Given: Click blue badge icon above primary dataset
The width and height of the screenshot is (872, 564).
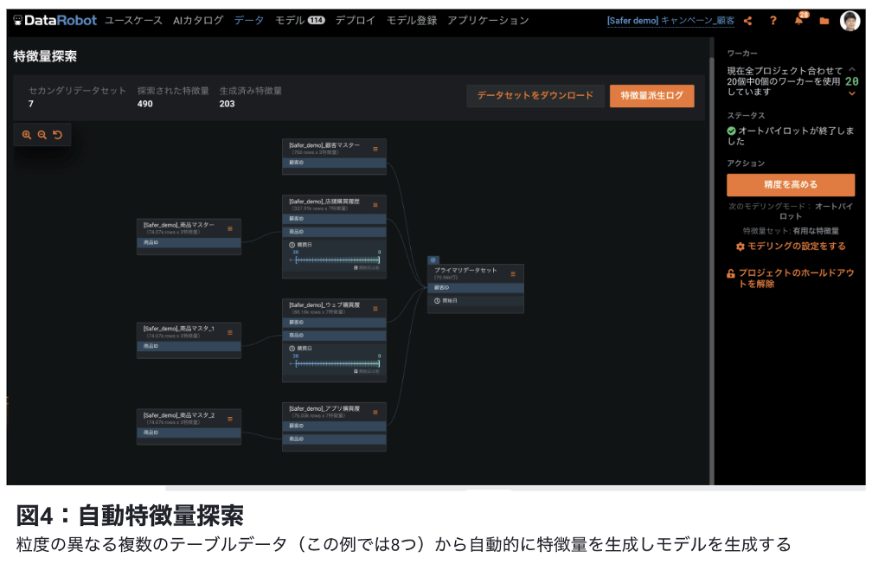Looking at the screenshot, I should 433,260.
